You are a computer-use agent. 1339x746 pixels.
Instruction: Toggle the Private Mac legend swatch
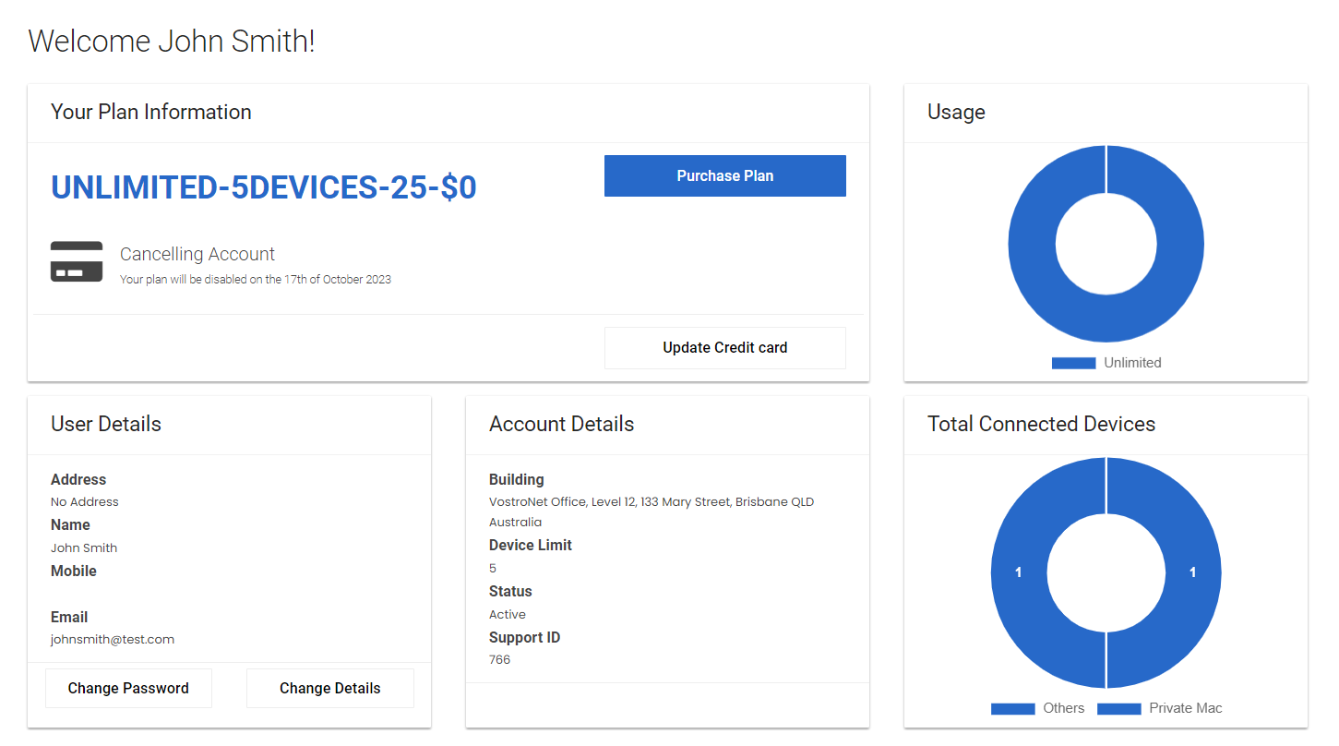tap(1118, 708)
